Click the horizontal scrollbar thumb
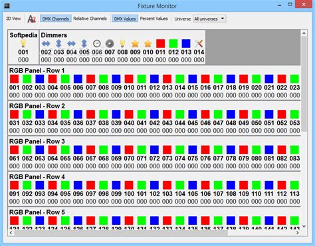The height and width of the screenshot is (246, 315). click(121, 233)
